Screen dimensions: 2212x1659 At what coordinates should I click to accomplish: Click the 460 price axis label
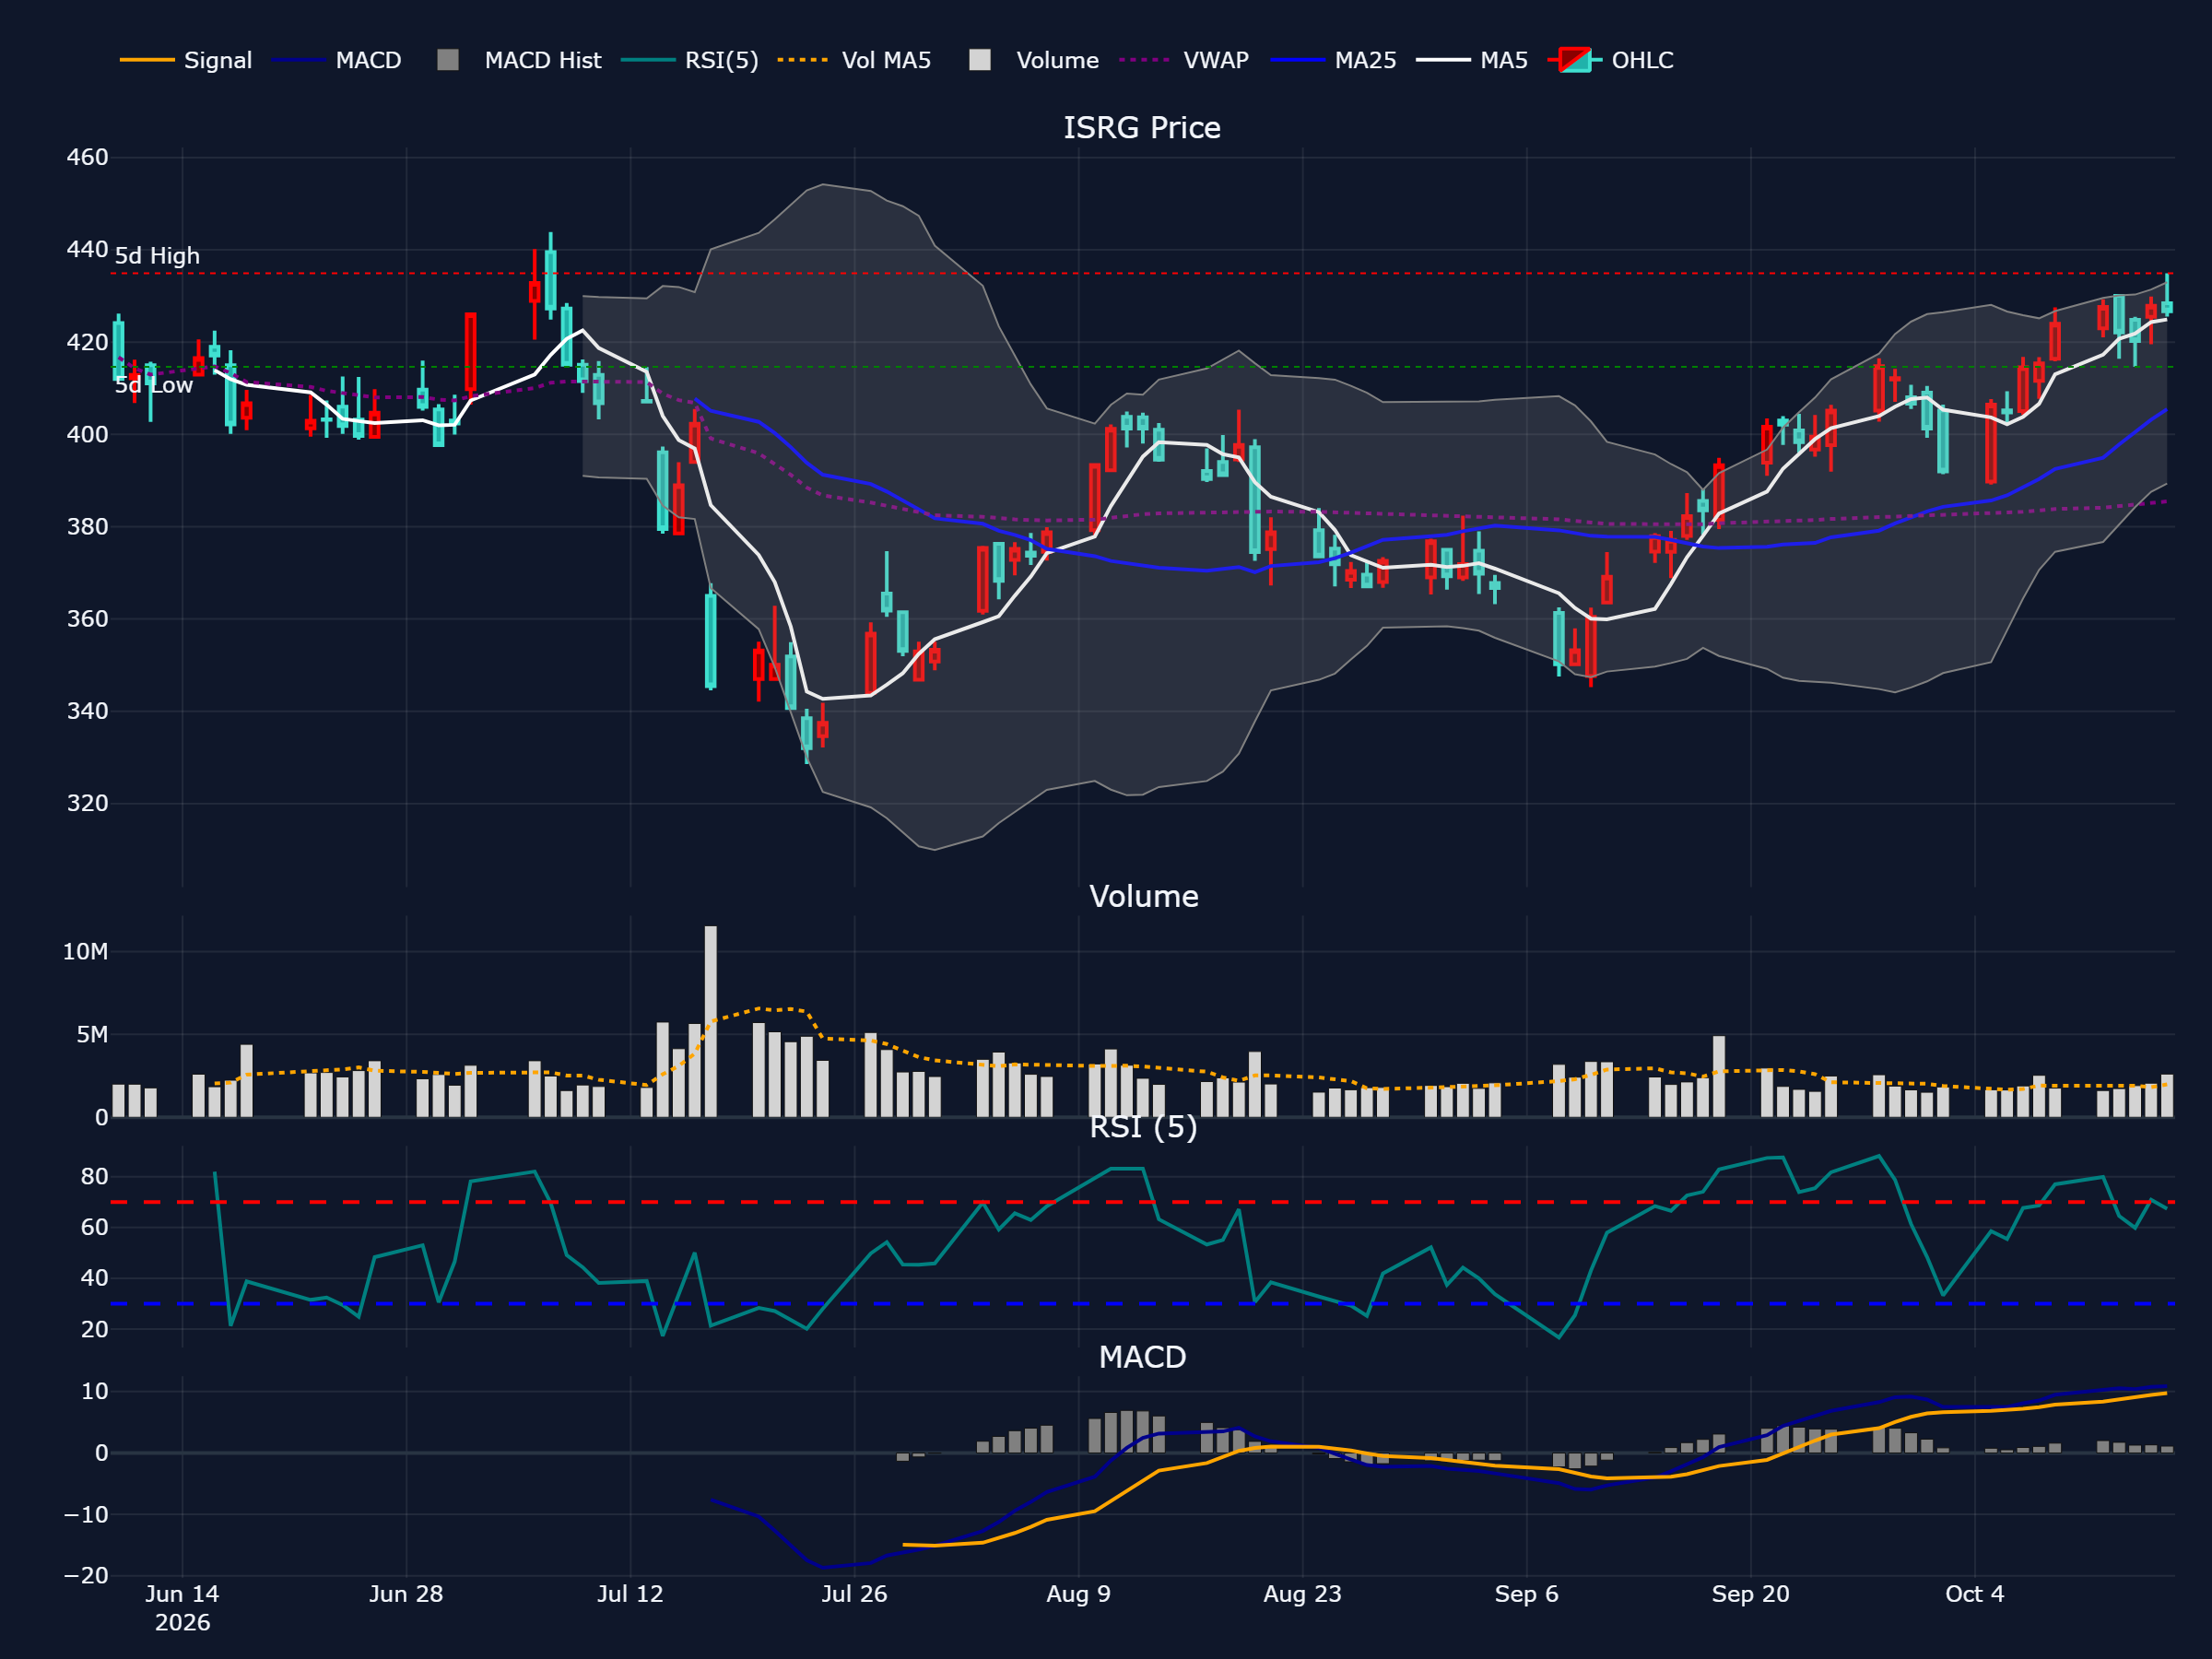87,157
